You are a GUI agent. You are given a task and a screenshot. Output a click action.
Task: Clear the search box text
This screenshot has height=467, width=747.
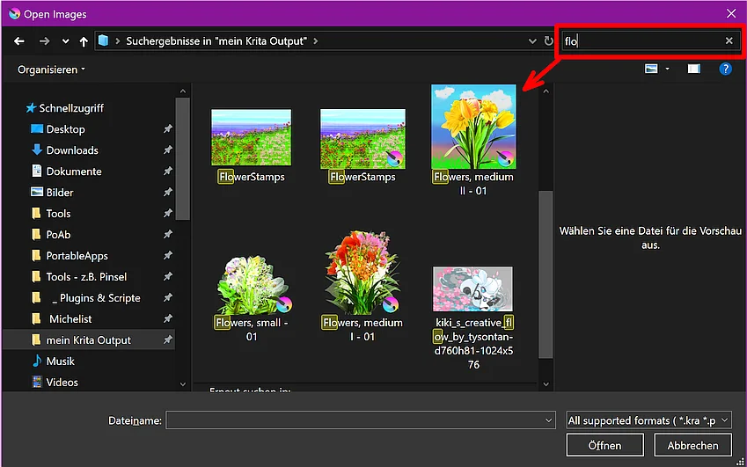(x=729, y=41)
